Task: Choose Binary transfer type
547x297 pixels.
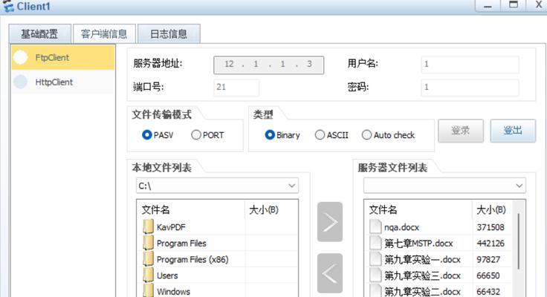Action: point(270,135)
